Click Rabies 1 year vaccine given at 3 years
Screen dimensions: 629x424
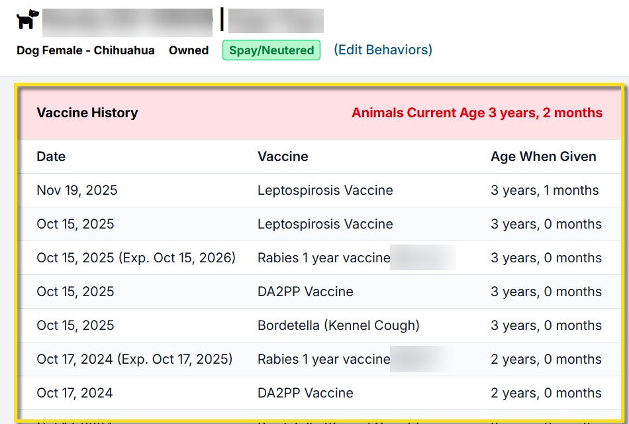[324, 258]
